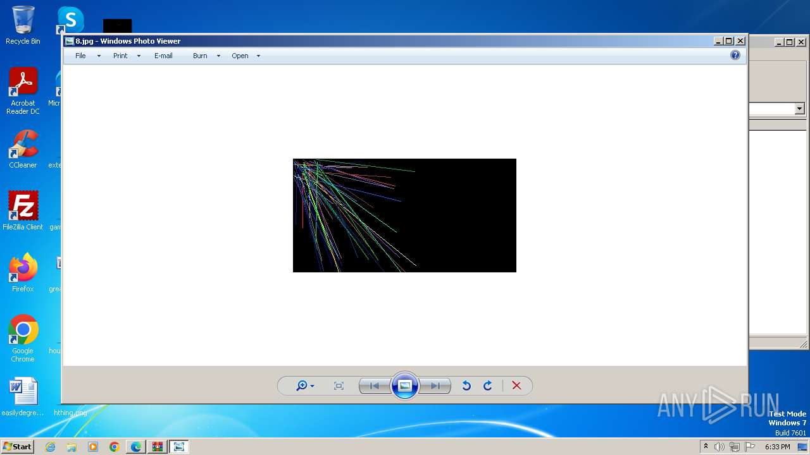Click the Photo Viewer title bar icon
Viewport: 810px width, 455px height.
(70, 41)
